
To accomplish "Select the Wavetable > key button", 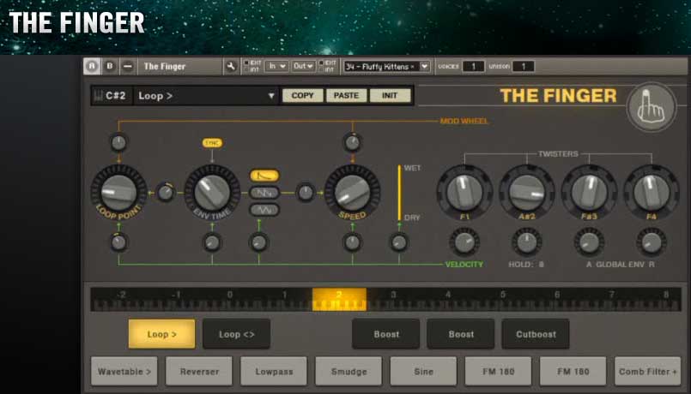I will (124, 372).
